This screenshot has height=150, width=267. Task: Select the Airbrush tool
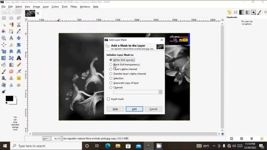19,71
